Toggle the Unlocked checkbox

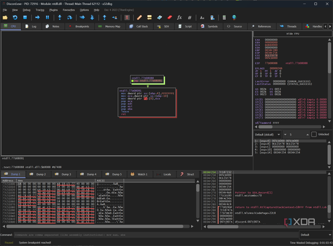pyautogui.click(x=314, y=134)
